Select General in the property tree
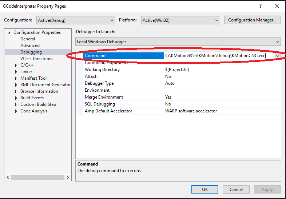The width and height of the screenshot is (286, 199). point(28,39)
